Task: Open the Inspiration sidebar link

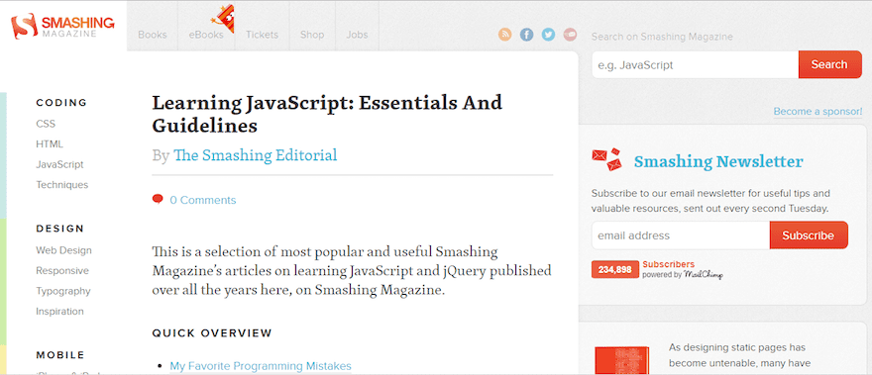Action: [60, 311]
